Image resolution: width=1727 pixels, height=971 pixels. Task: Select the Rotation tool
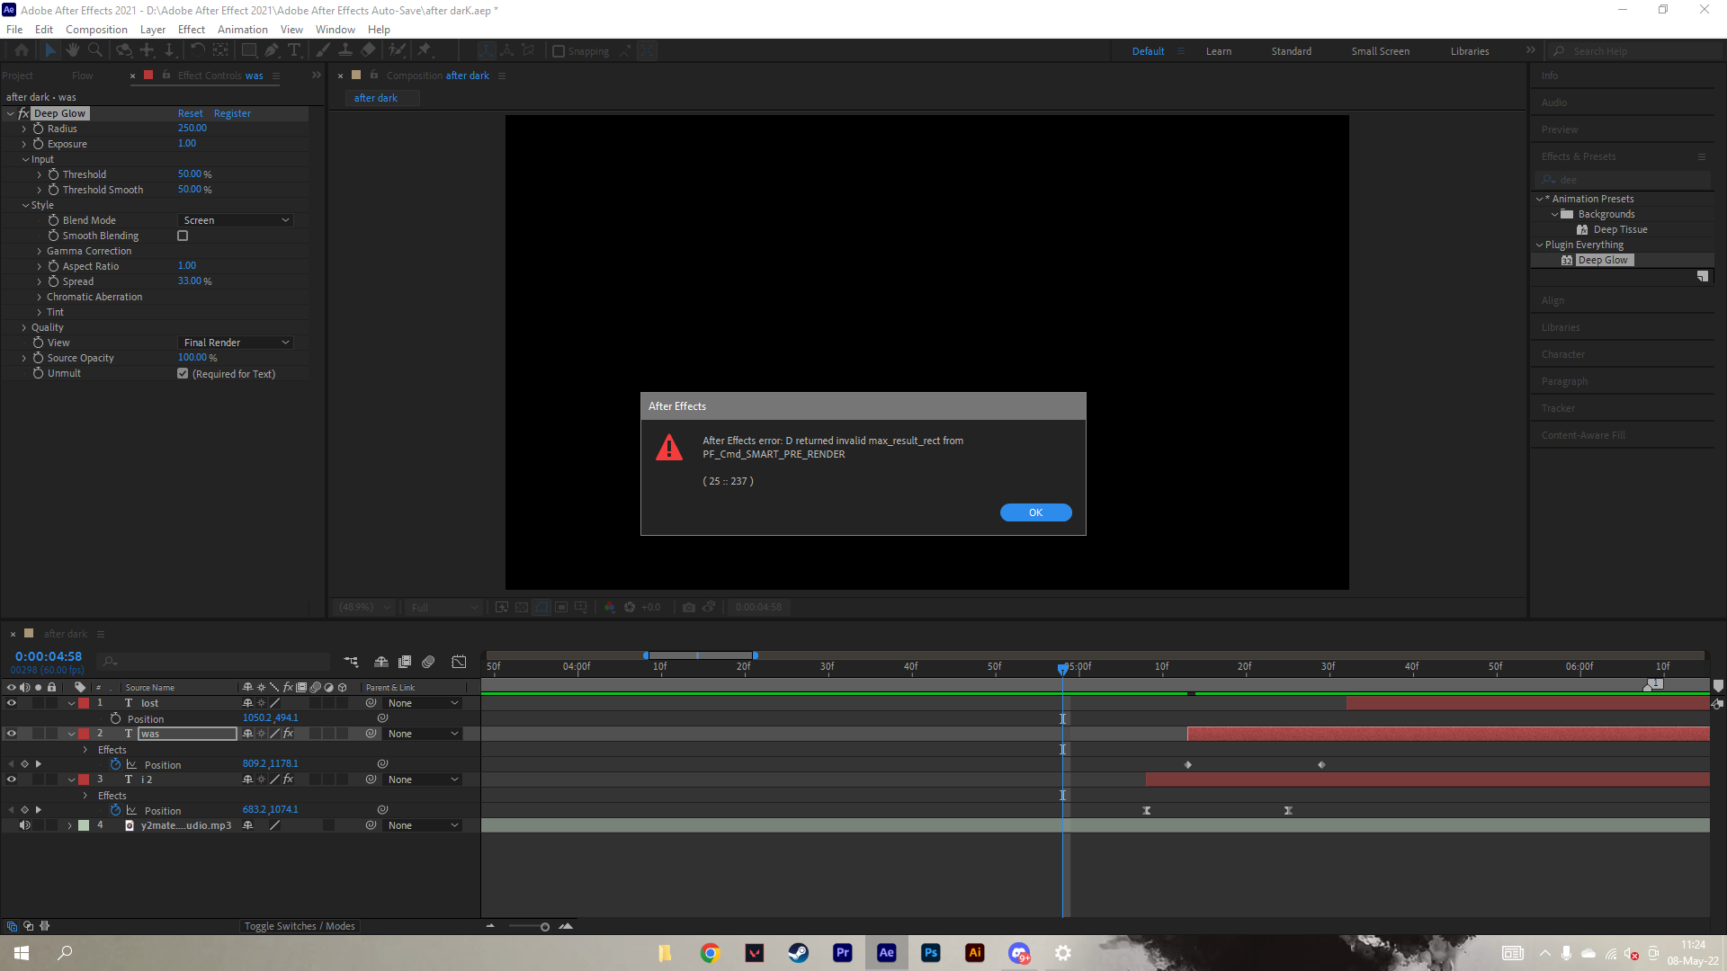click(197, 50)
